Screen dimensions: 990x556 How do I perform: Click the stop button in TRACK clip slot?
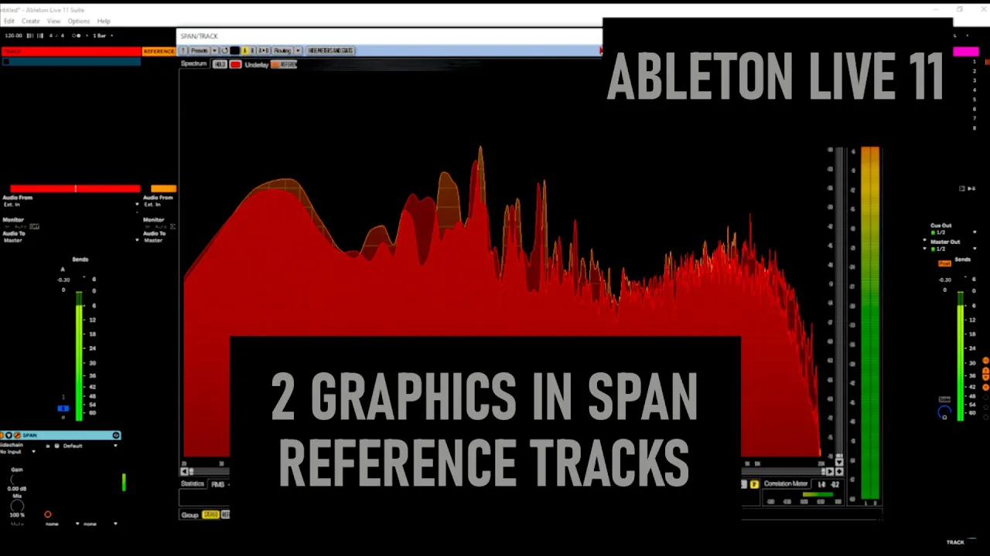tap(5, 61)
